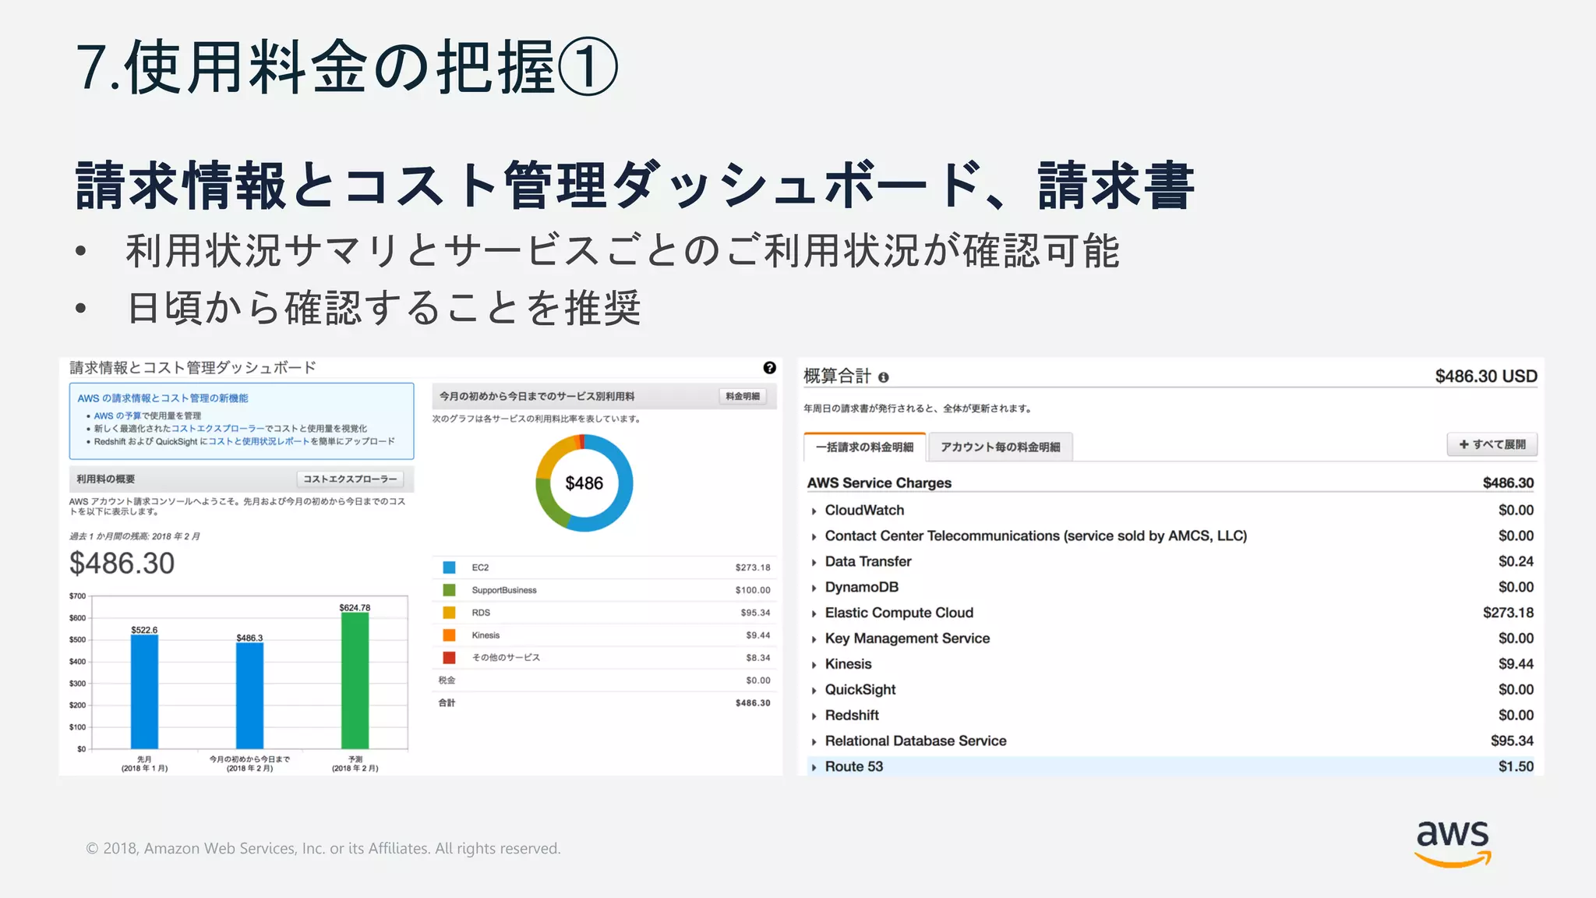
Task: Click the help question mark icon
Action: pos(769,368)
